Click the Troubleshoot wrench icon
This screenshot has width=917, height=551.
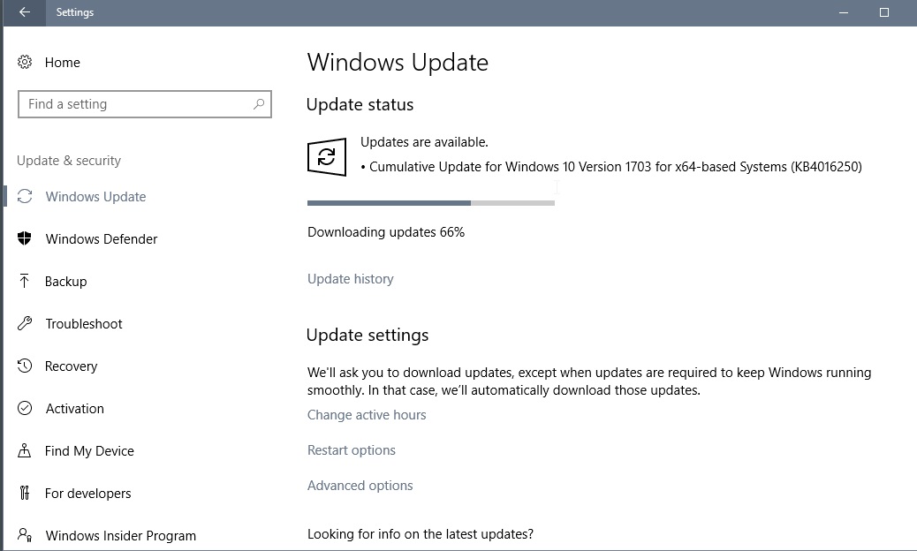[x=25, y=323]
